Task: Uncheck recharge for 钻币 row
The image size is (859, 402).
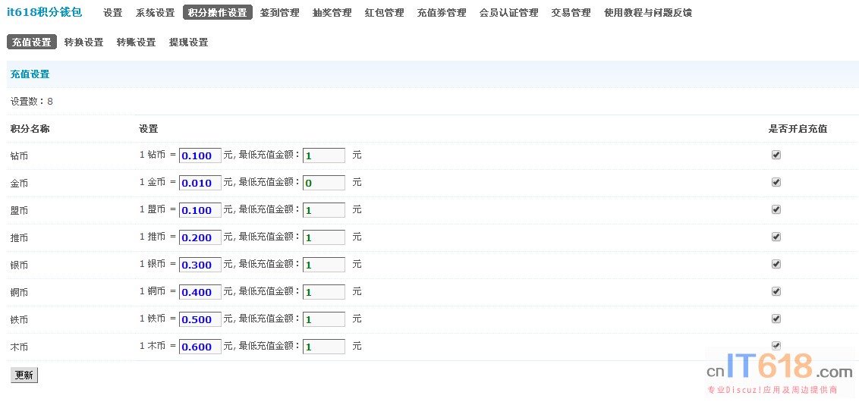Action: click(776, 155)
